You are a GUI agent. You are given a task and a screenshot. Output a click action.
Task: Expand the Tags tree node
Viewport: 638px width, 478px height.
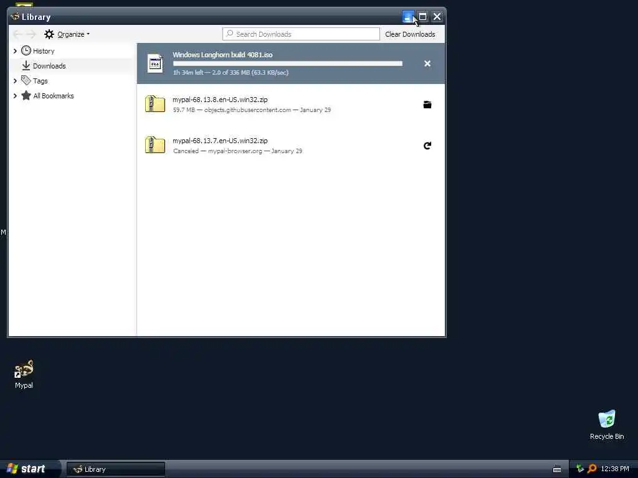click(15, 81)
